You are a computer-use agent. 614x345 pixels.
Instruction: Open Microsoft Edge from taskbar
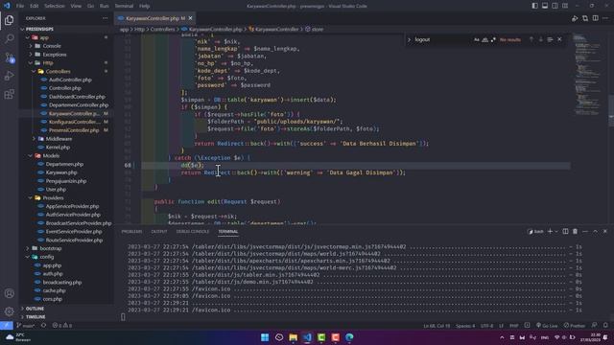tap(349, 337)
